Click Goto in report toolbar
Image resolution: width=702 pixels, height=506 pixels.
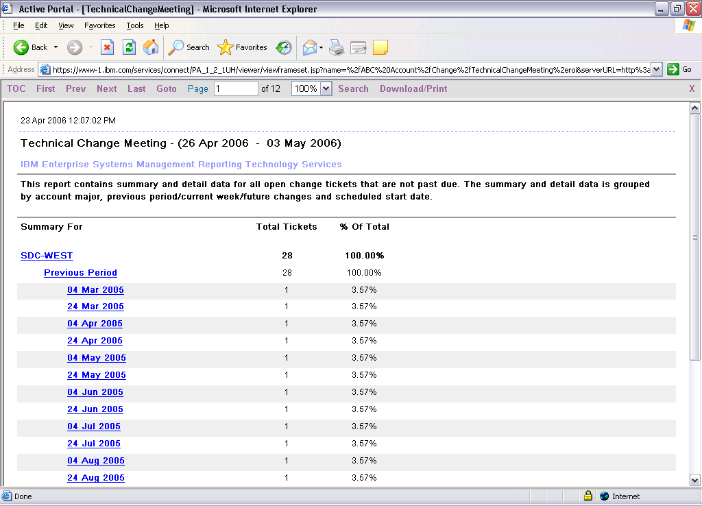(x=167, y=88)
